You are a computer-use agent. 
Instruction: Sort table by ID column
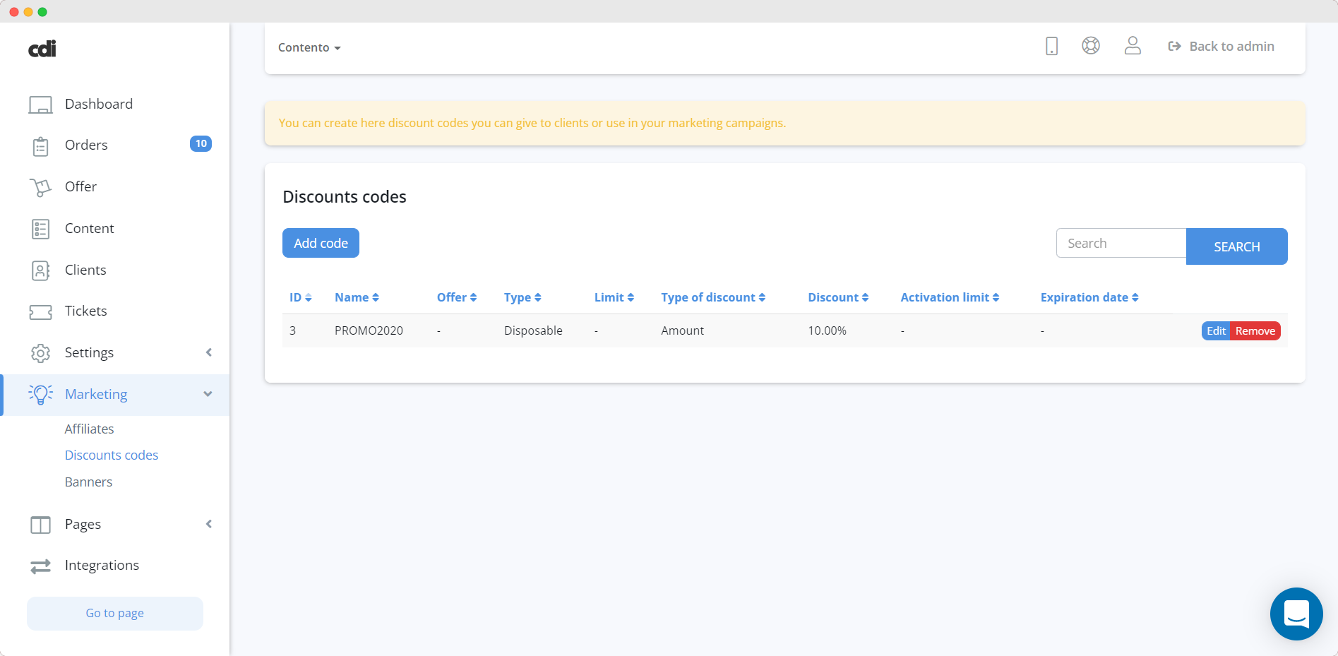coord(301,297)
